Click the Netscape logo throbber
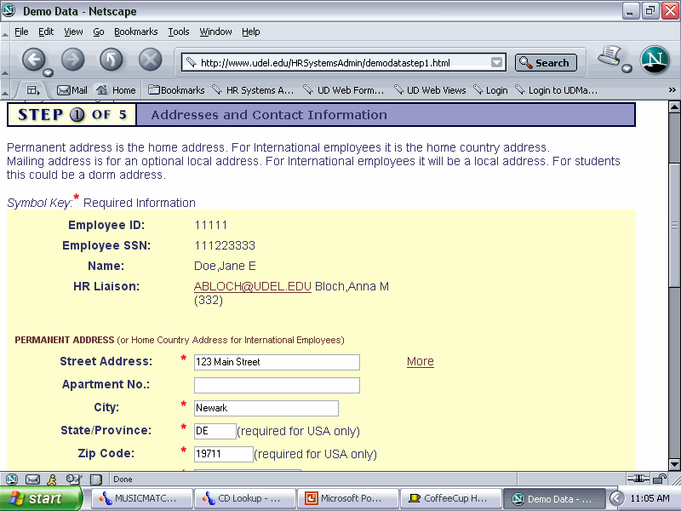Image resolution: width=681 pixels, height=511 pixels. pyautogui.click(x=654, y=60)
